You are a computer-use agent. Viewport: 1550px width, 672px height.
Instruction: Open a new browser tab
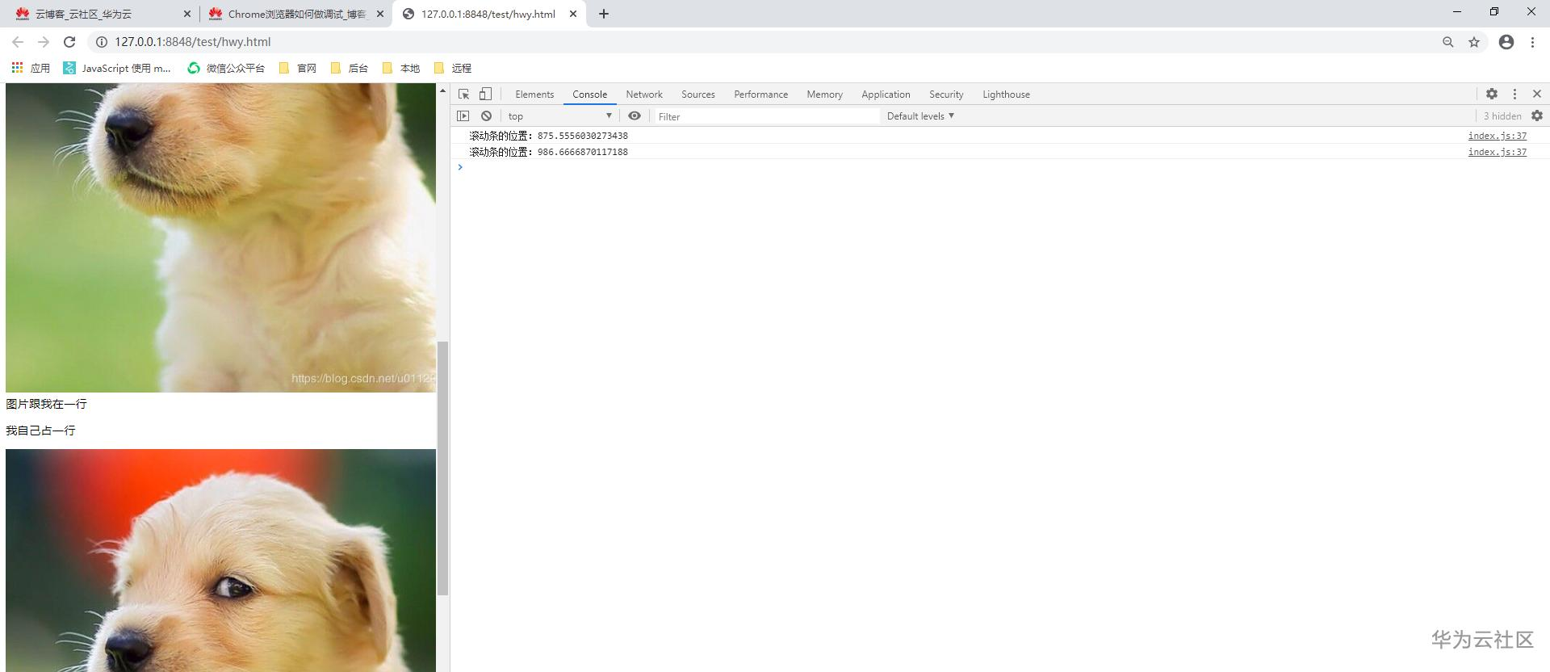click(603, 14)
